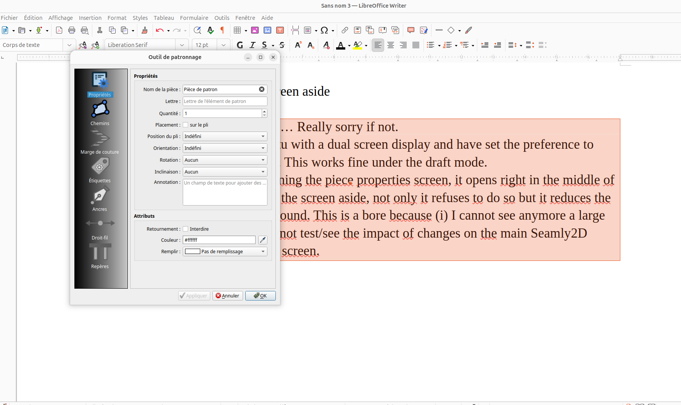Open the Droit-fil section
This screenshot has width=681, height=405.
pyautogui.click(x=100, y=227)
